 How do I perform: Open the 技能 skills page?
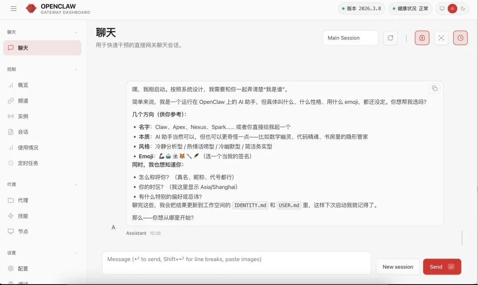pos(42,216)
